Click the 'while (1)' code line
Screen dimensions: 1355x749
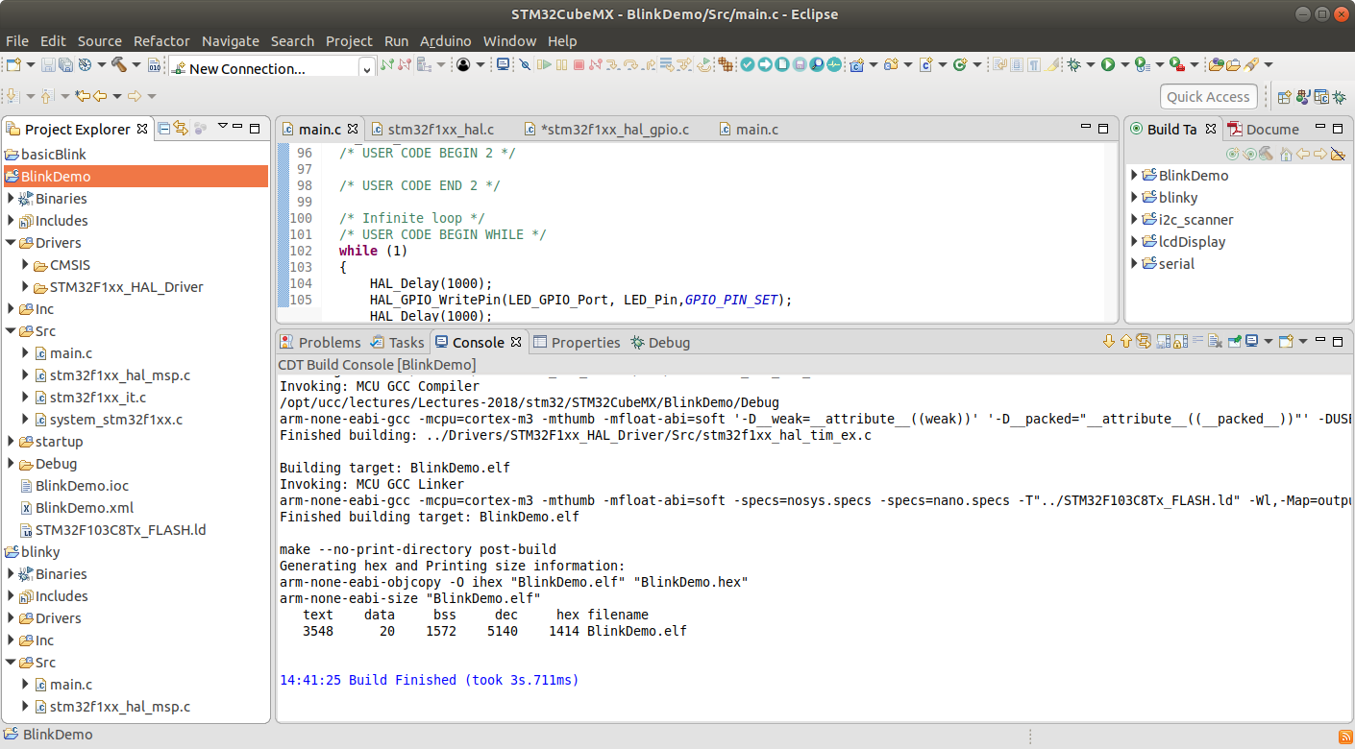coord(373,251)
